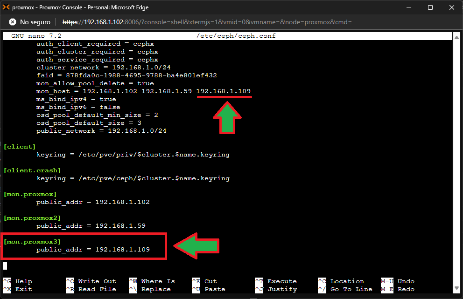Click the scrollbar down arrow
The width and height of the screenshot is (463, 299).
click(x=456, y=288)
